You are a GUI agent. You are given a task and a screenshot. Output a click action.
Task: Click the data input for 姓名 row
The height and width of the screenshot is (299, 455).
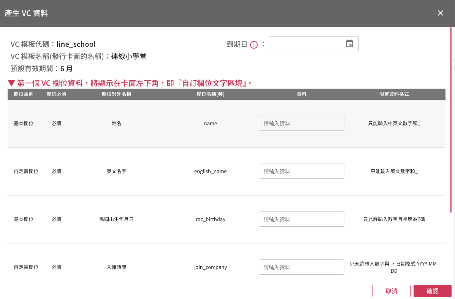301,123
